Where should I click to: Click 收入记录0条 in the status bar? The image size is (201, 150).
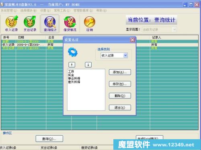pyautogui.click(x=8, y=148)
